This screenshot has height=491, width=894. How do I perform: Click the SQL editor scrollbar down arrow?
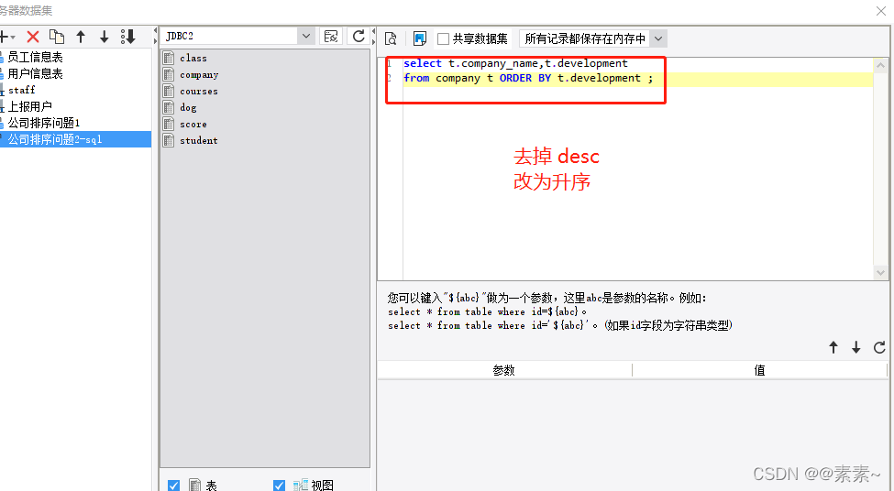click(x=880, y=273)
